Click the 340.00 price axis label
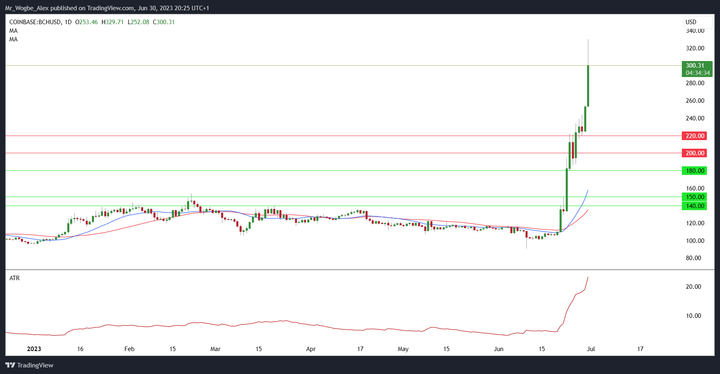Screen dimensions: 720x374 pos(695,31)
